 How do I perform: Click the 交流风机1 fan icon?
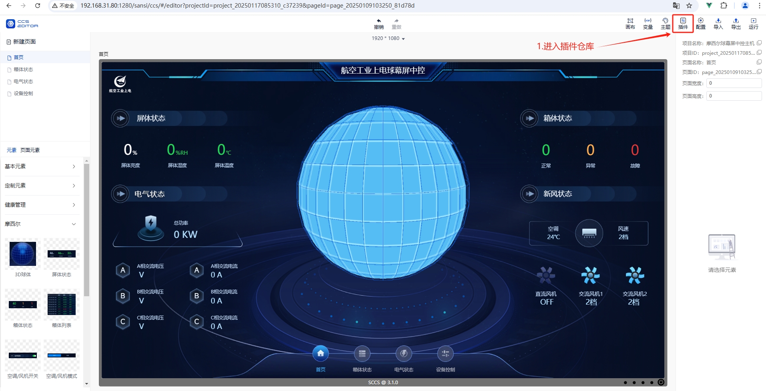coord(591,275)
